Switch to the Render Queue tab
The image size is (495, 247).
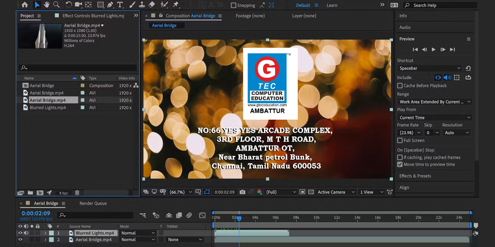click(x=93, y=204)
